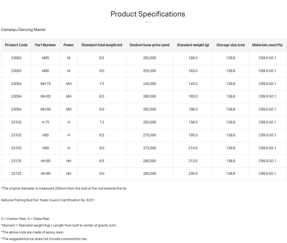This screenshot has width=287, height=243.
Task: Click the 285,000 yen price cell
Action: click(150, 174)
